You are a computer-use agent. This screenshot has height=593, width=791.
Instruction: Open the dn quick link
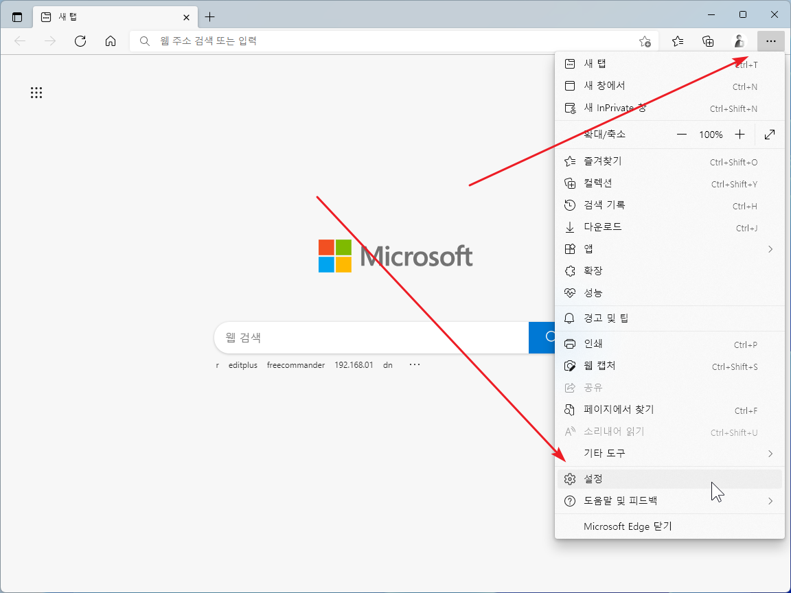point(387,365)
